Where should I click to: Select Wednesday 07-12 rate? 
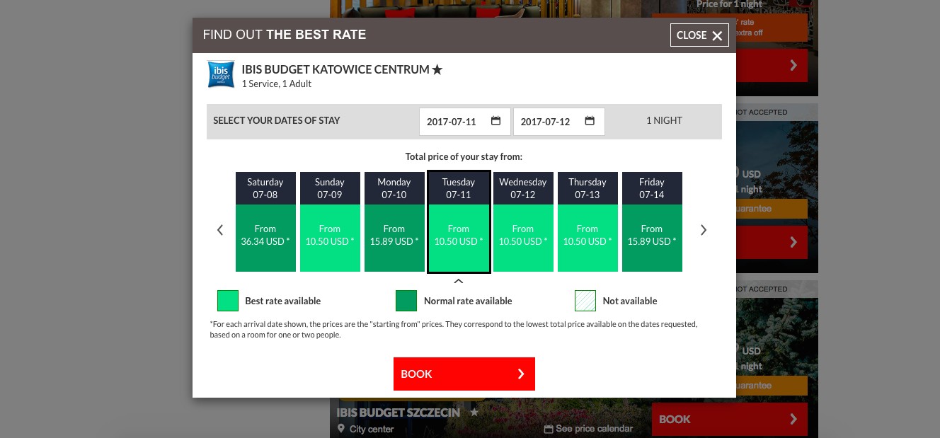[523, 222]
